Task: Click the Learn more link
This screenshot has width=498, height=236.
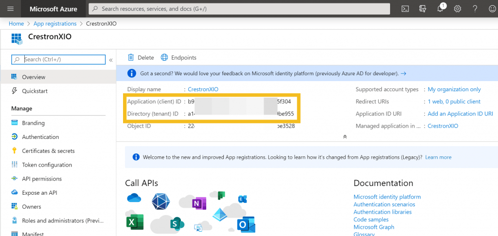Action: pyautogui.click(x=438, y=157)
